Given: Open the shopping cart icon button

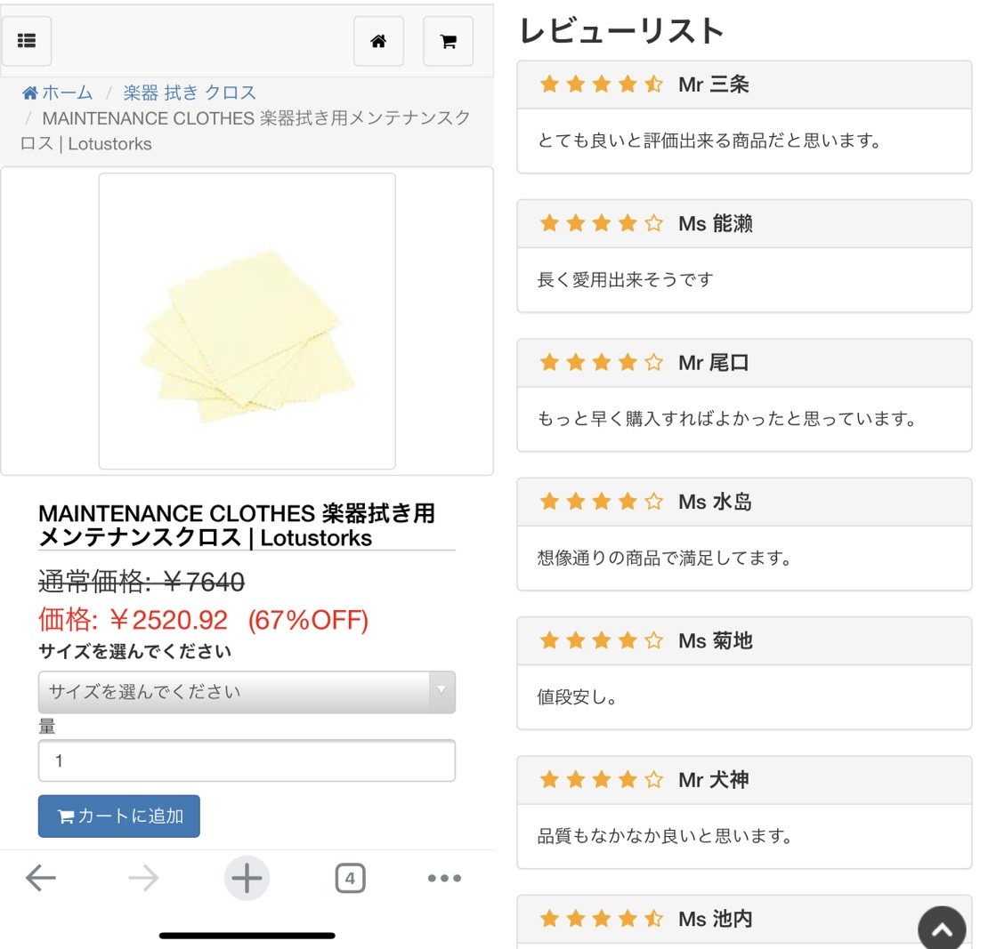Looking at the screenshot, I should (x=448, y=42).
